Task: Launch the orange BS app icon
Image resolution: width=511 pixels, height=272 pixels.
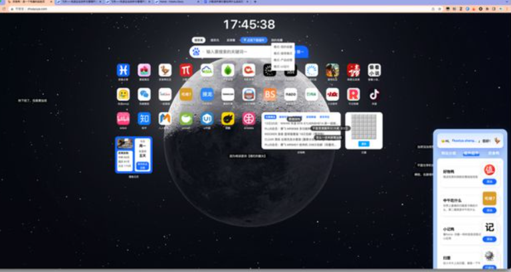Action: 270,94
